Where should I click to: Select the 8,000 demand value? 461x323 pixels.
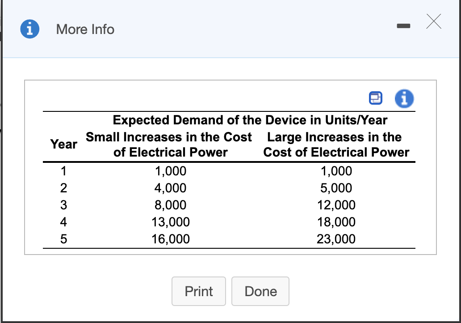tap(171, 205)
